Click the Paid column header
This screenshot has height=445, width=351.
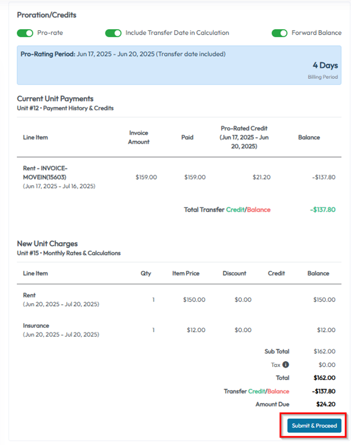[x=187, y=137]
